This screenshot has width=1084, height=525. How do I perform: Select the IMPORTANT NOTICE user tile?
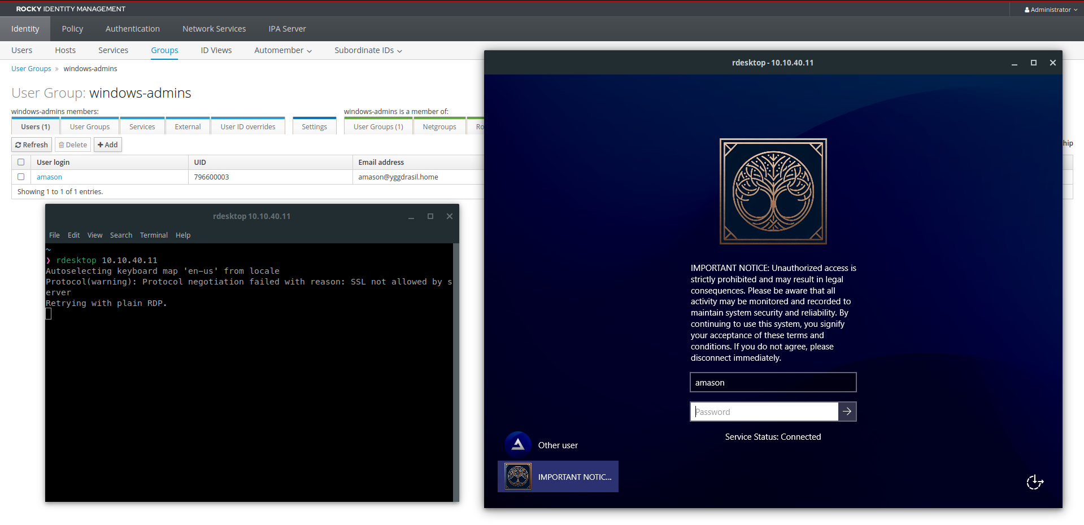pyautogui.click(x=558, y=476)
